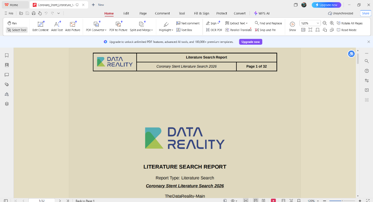Screen dimensions: 373x202
Task: Insert a Text comment
Action: [188, 23]
